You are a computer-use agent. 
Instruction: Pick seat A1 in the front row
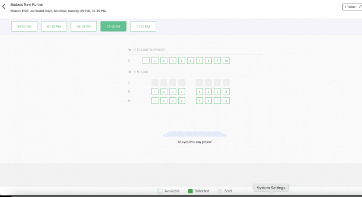point(155,101)
